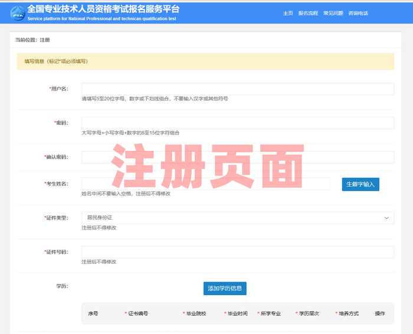Viewport: 413px width, 334px height.
Task: Expand the 证件类型 dropdown showing 居民身份证
Action: (237, 218)
